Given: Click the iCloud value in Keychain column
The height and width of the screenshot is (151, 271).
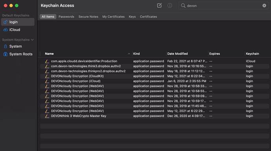Looking at the screenshot, I should click(x=251, y=61).
